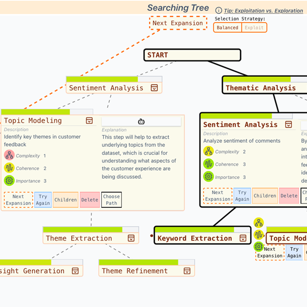Click Importance chip icon in Topic Modeling card

coord(9,181)
